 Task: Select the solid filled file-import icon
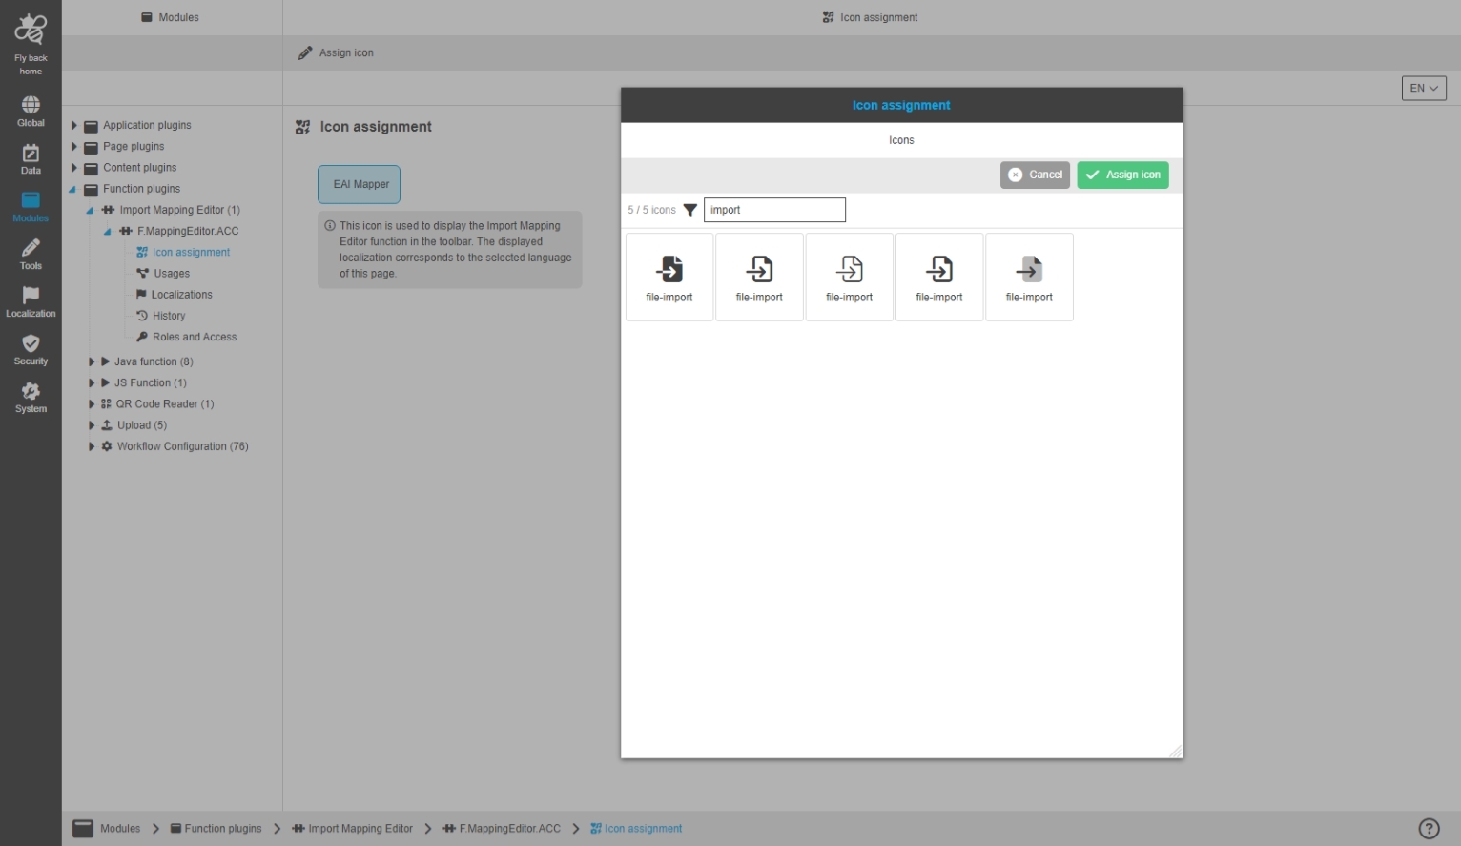pos(669,277)
